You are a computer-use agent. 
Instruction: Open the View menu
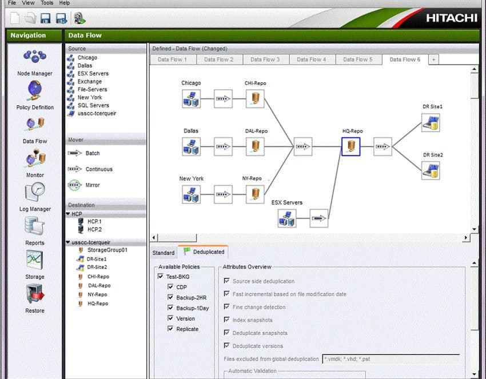[x=28, y=3]
